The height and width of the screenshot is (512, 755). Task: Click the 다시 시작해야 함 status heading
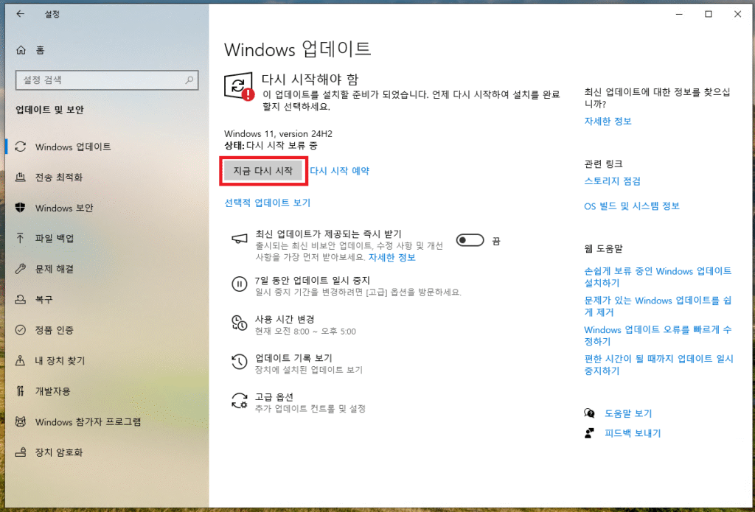coord(310,79)
